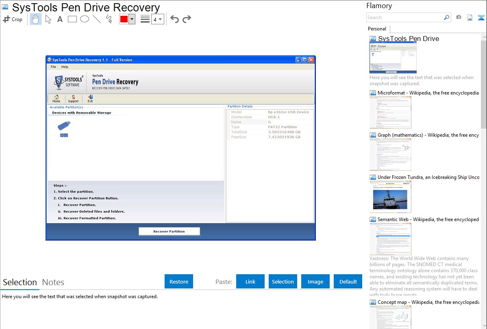Image resolution: width=487 pixels, height=329 pixels.
Task: Choose the text annotation tool
Action: tap(60, 19)
